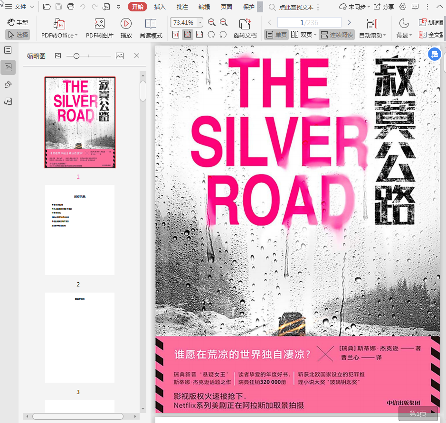Shrink thumbnails with small image icon
This screenshot has width=446, height=423.
click(x=58, y=56)
